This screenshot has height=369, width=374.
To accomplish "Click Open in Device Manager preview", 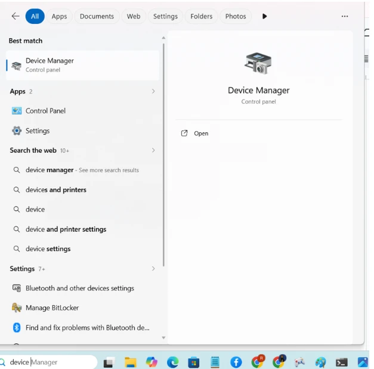I will (194, 134).
